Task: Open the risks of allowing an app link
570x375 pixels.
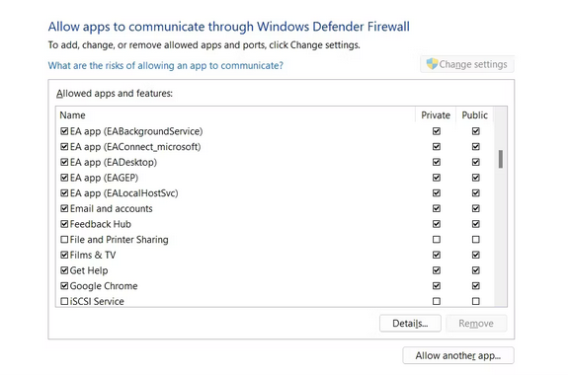Action: [165, 66]
